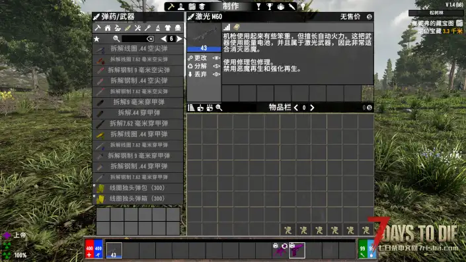Click the lightbulb icon in top bar

point(303,7)
